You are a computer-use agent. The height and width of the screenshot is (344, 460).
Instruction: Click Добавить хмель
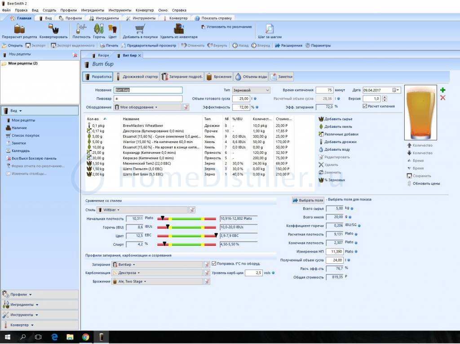pos(335,126)
